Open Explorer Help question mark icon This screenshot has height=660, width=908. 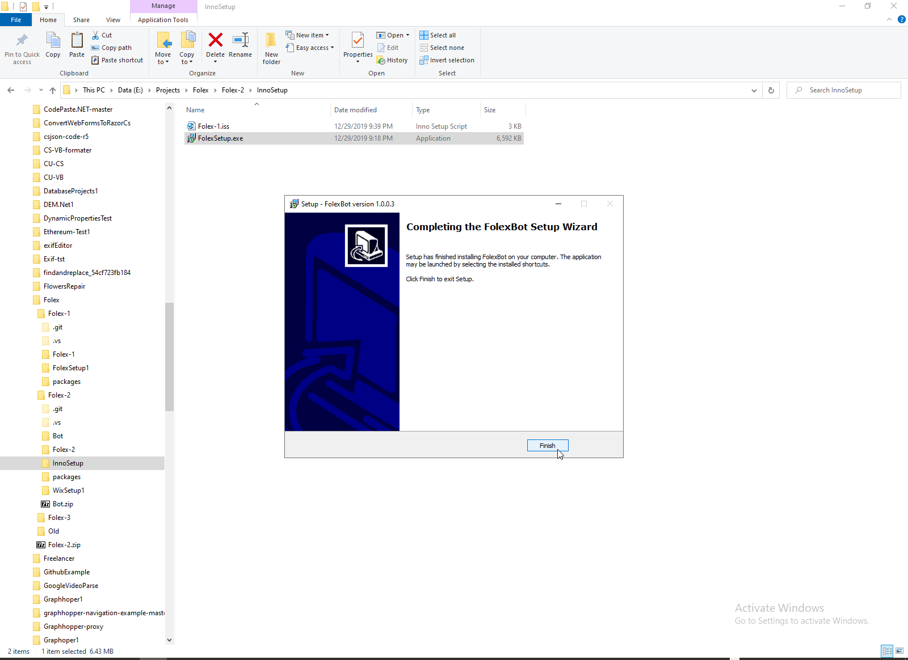(902, 20)
